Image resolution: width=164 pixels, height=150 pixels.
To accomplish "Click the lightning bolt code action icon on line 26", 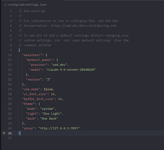I will [x=4, y=133].
